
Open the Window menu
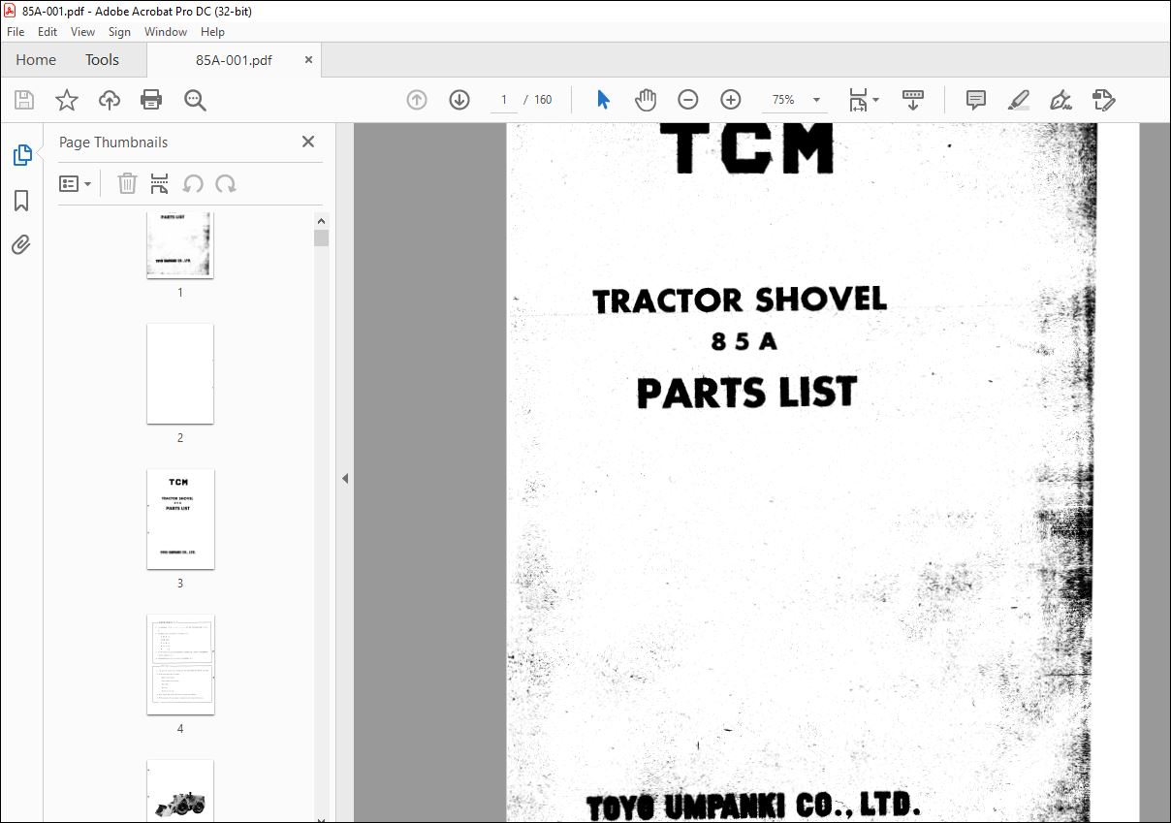click(x=166, y=32)
